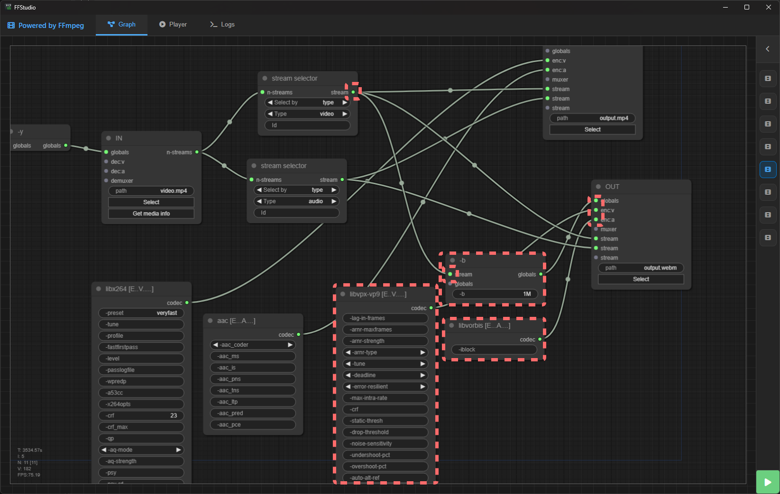This screenshot has width=780, height=494.
Task: Click the enc:v input port on OUT node
Action: click(x=596, y=210)
